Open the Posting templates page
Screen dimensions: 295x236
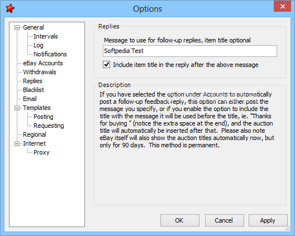(43, 117)
